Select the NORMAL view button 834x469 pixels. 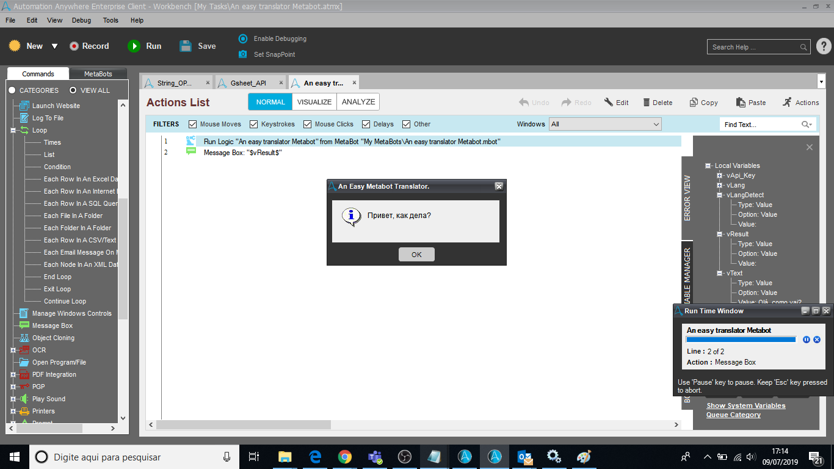pos(270,102)
